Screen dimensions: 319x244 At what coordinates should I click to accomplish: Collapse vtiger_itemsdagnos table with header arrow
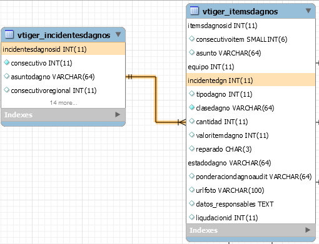308,11
